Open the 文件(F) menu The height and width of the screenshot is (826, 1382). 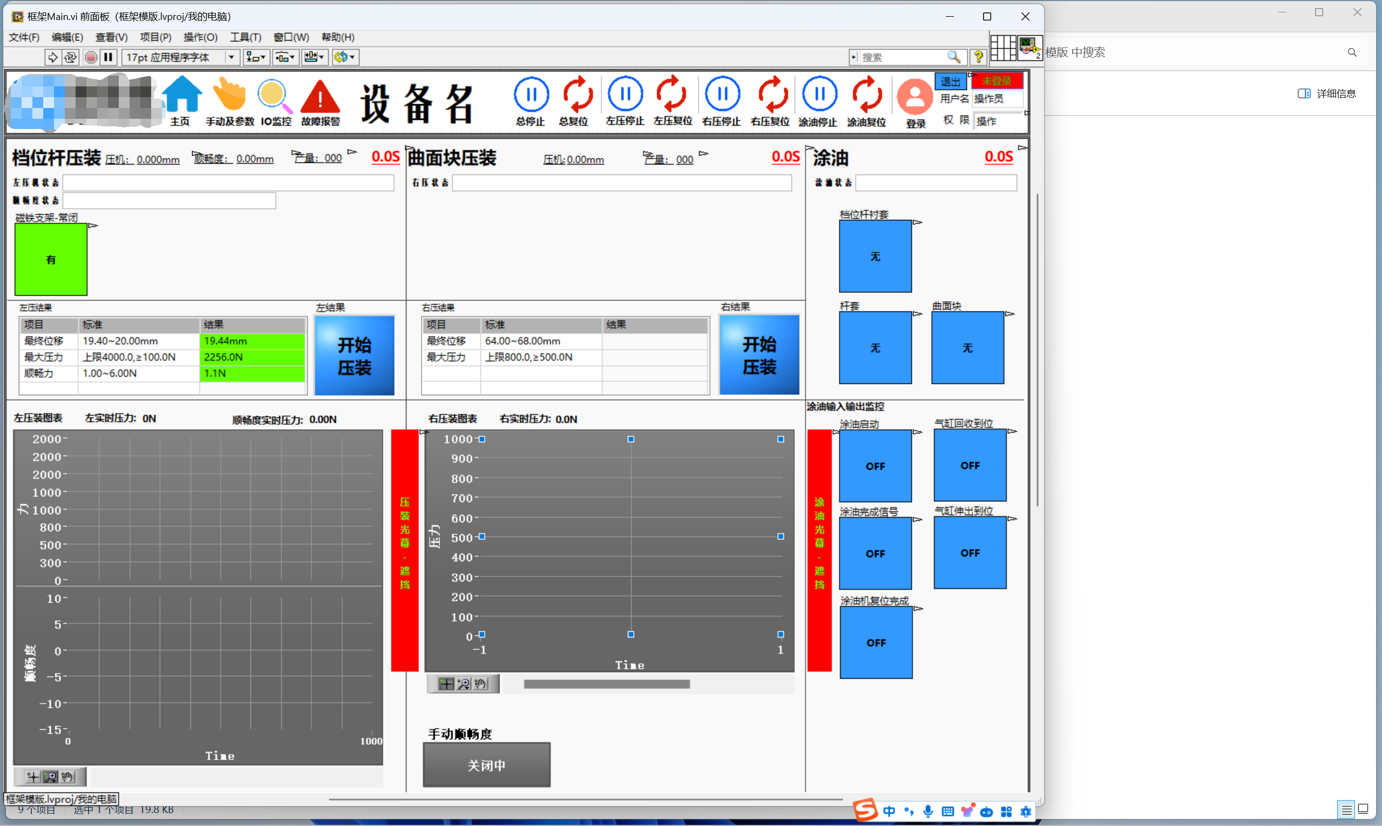[24, 37]
